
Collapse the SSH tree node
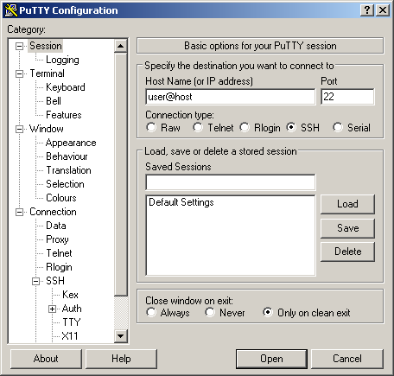click(35, 281)
